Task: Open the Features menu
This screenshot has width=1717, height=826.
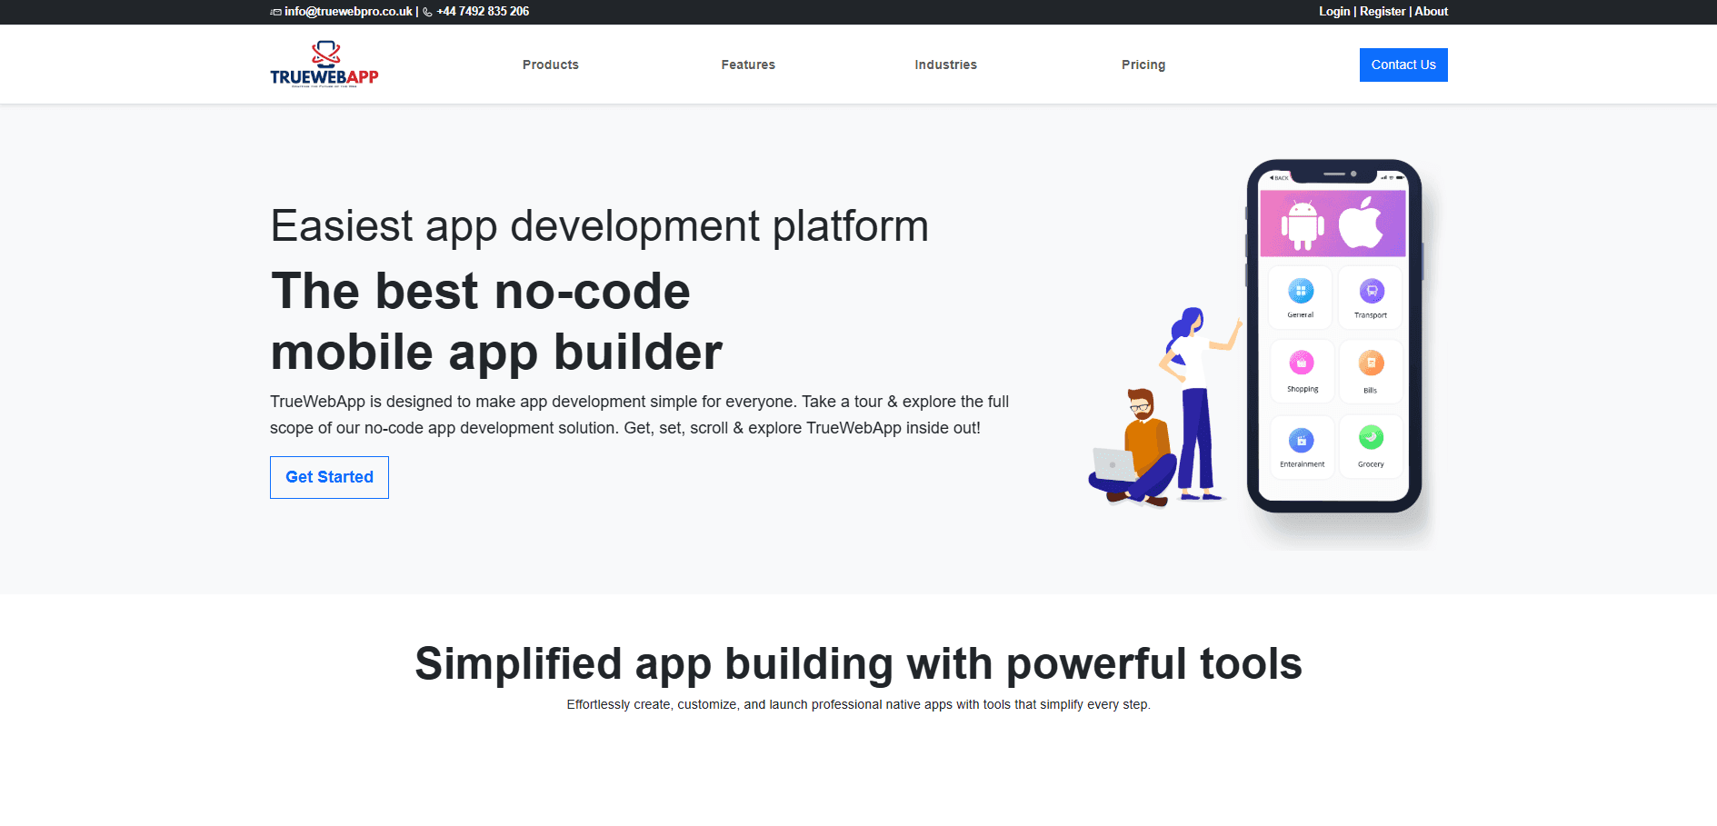Action: (747, 65)
